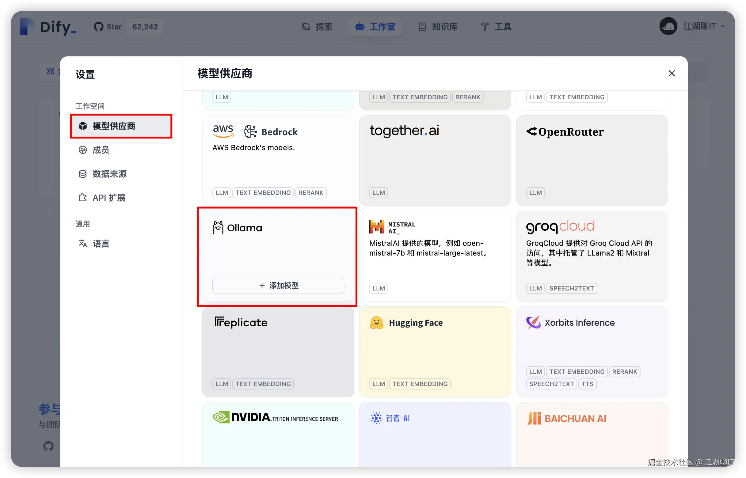Click the Xorbits Inference logo icon

click(533, 322)
